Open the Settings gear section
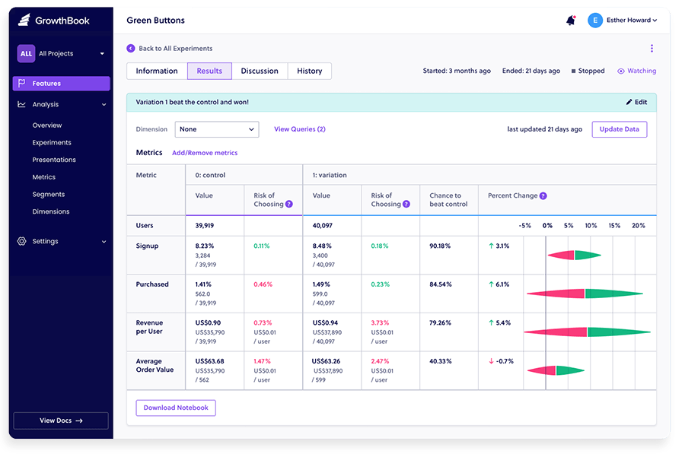The height and width of the screenshot is (454, 685). 20,241
